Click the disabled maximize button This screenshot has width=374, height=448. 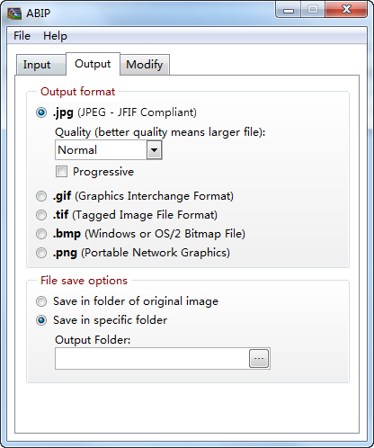pos(313,10)
